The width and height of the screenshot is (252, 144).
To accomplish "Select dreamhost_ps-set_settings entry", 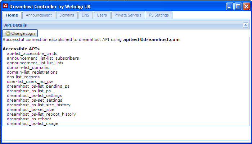I will click(35, 100).
